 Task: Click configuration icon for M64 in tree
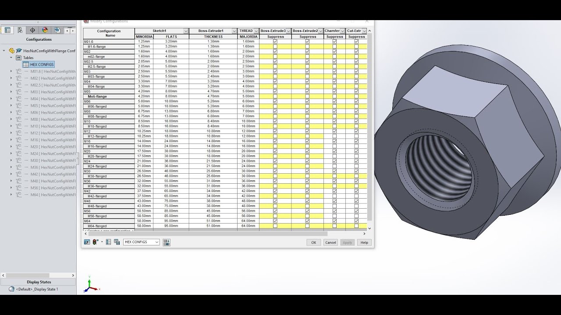pyautogui.click(x=19, y=195)
